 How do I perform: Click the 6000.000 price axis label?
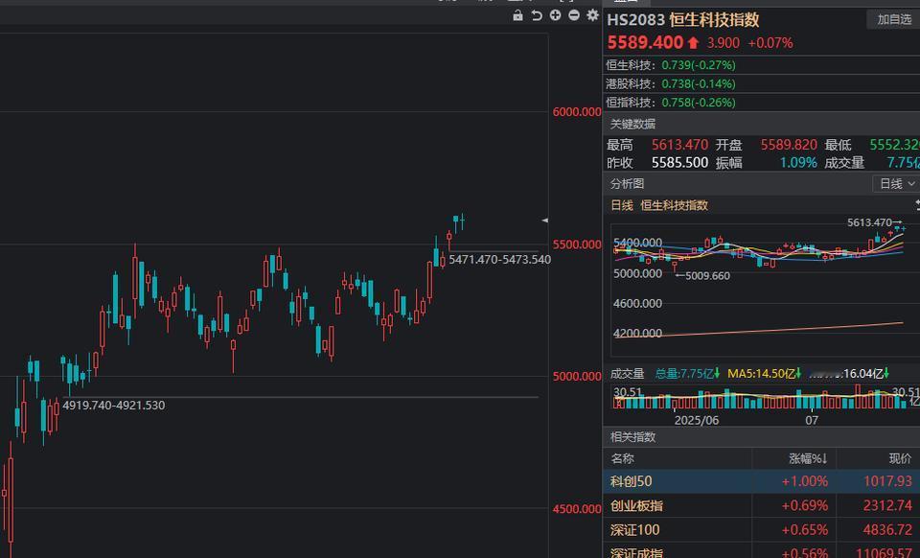pos(577,111)
